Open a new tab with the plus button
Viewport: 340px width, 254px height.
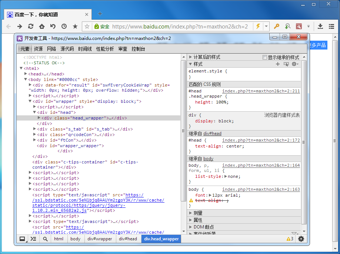(100, 14)
